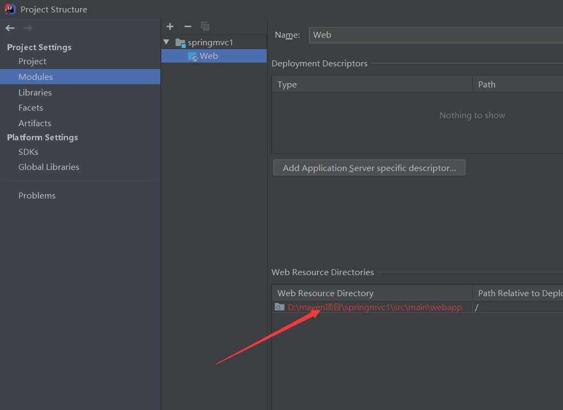
Task: Open the Facets section
Action: (31, 107)
